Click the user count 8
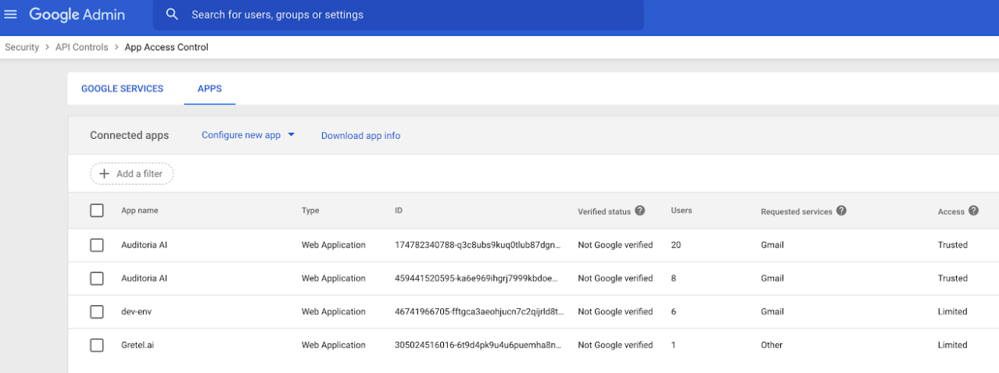 point(674,279)
